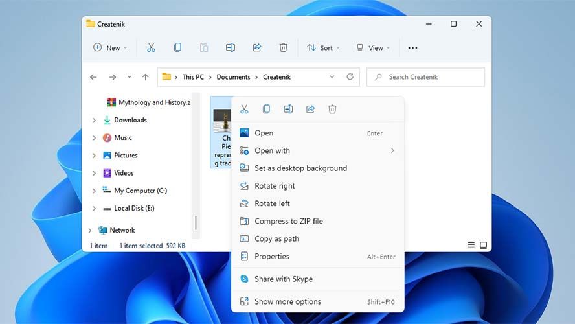Screen dimensions: 575x324
Task: Expand the Videos tree node
Action: [95, 173]
